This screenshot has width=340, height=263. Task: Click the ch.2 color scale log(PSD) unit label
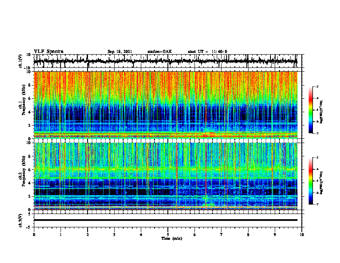coord(322,183)
